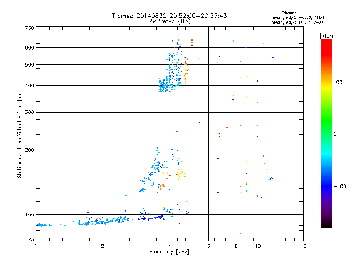Click the y-axis label '75'
Viewport: 357px width, 268px height.
click(31, 239)
